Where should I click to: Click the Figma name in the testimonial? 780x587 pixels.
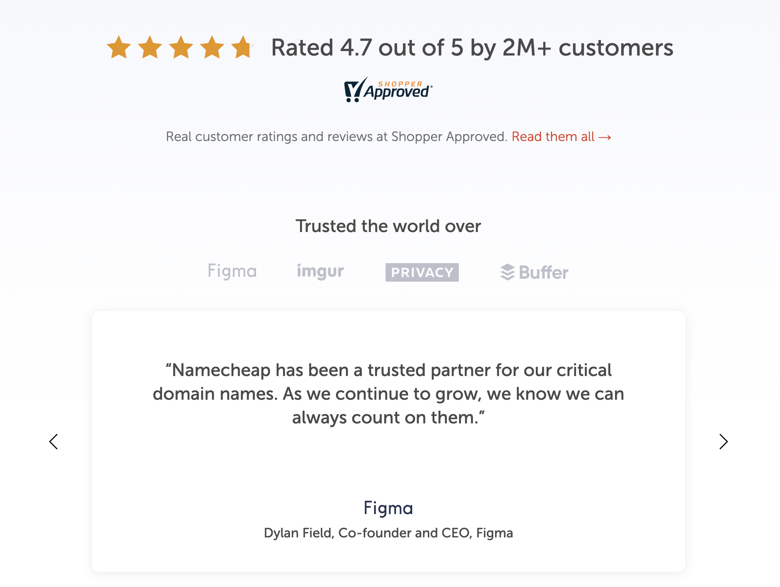click(x=389, y=508)
